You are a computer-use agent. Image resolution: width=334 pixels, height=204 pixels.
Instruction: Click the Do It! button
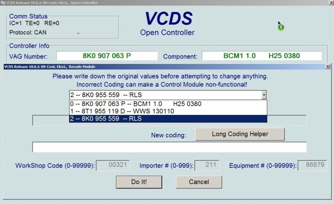point(139,182)
